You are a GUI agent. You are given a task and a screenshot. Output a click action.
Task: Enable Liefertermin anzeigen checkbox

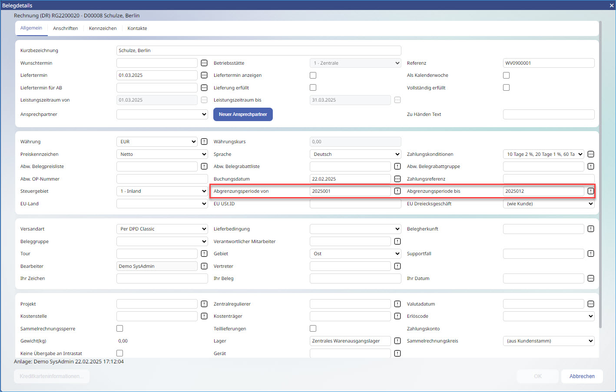313,75
